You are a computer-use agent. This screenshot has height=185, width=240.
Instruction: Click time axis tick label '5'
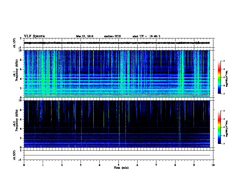tap(118, 165)
